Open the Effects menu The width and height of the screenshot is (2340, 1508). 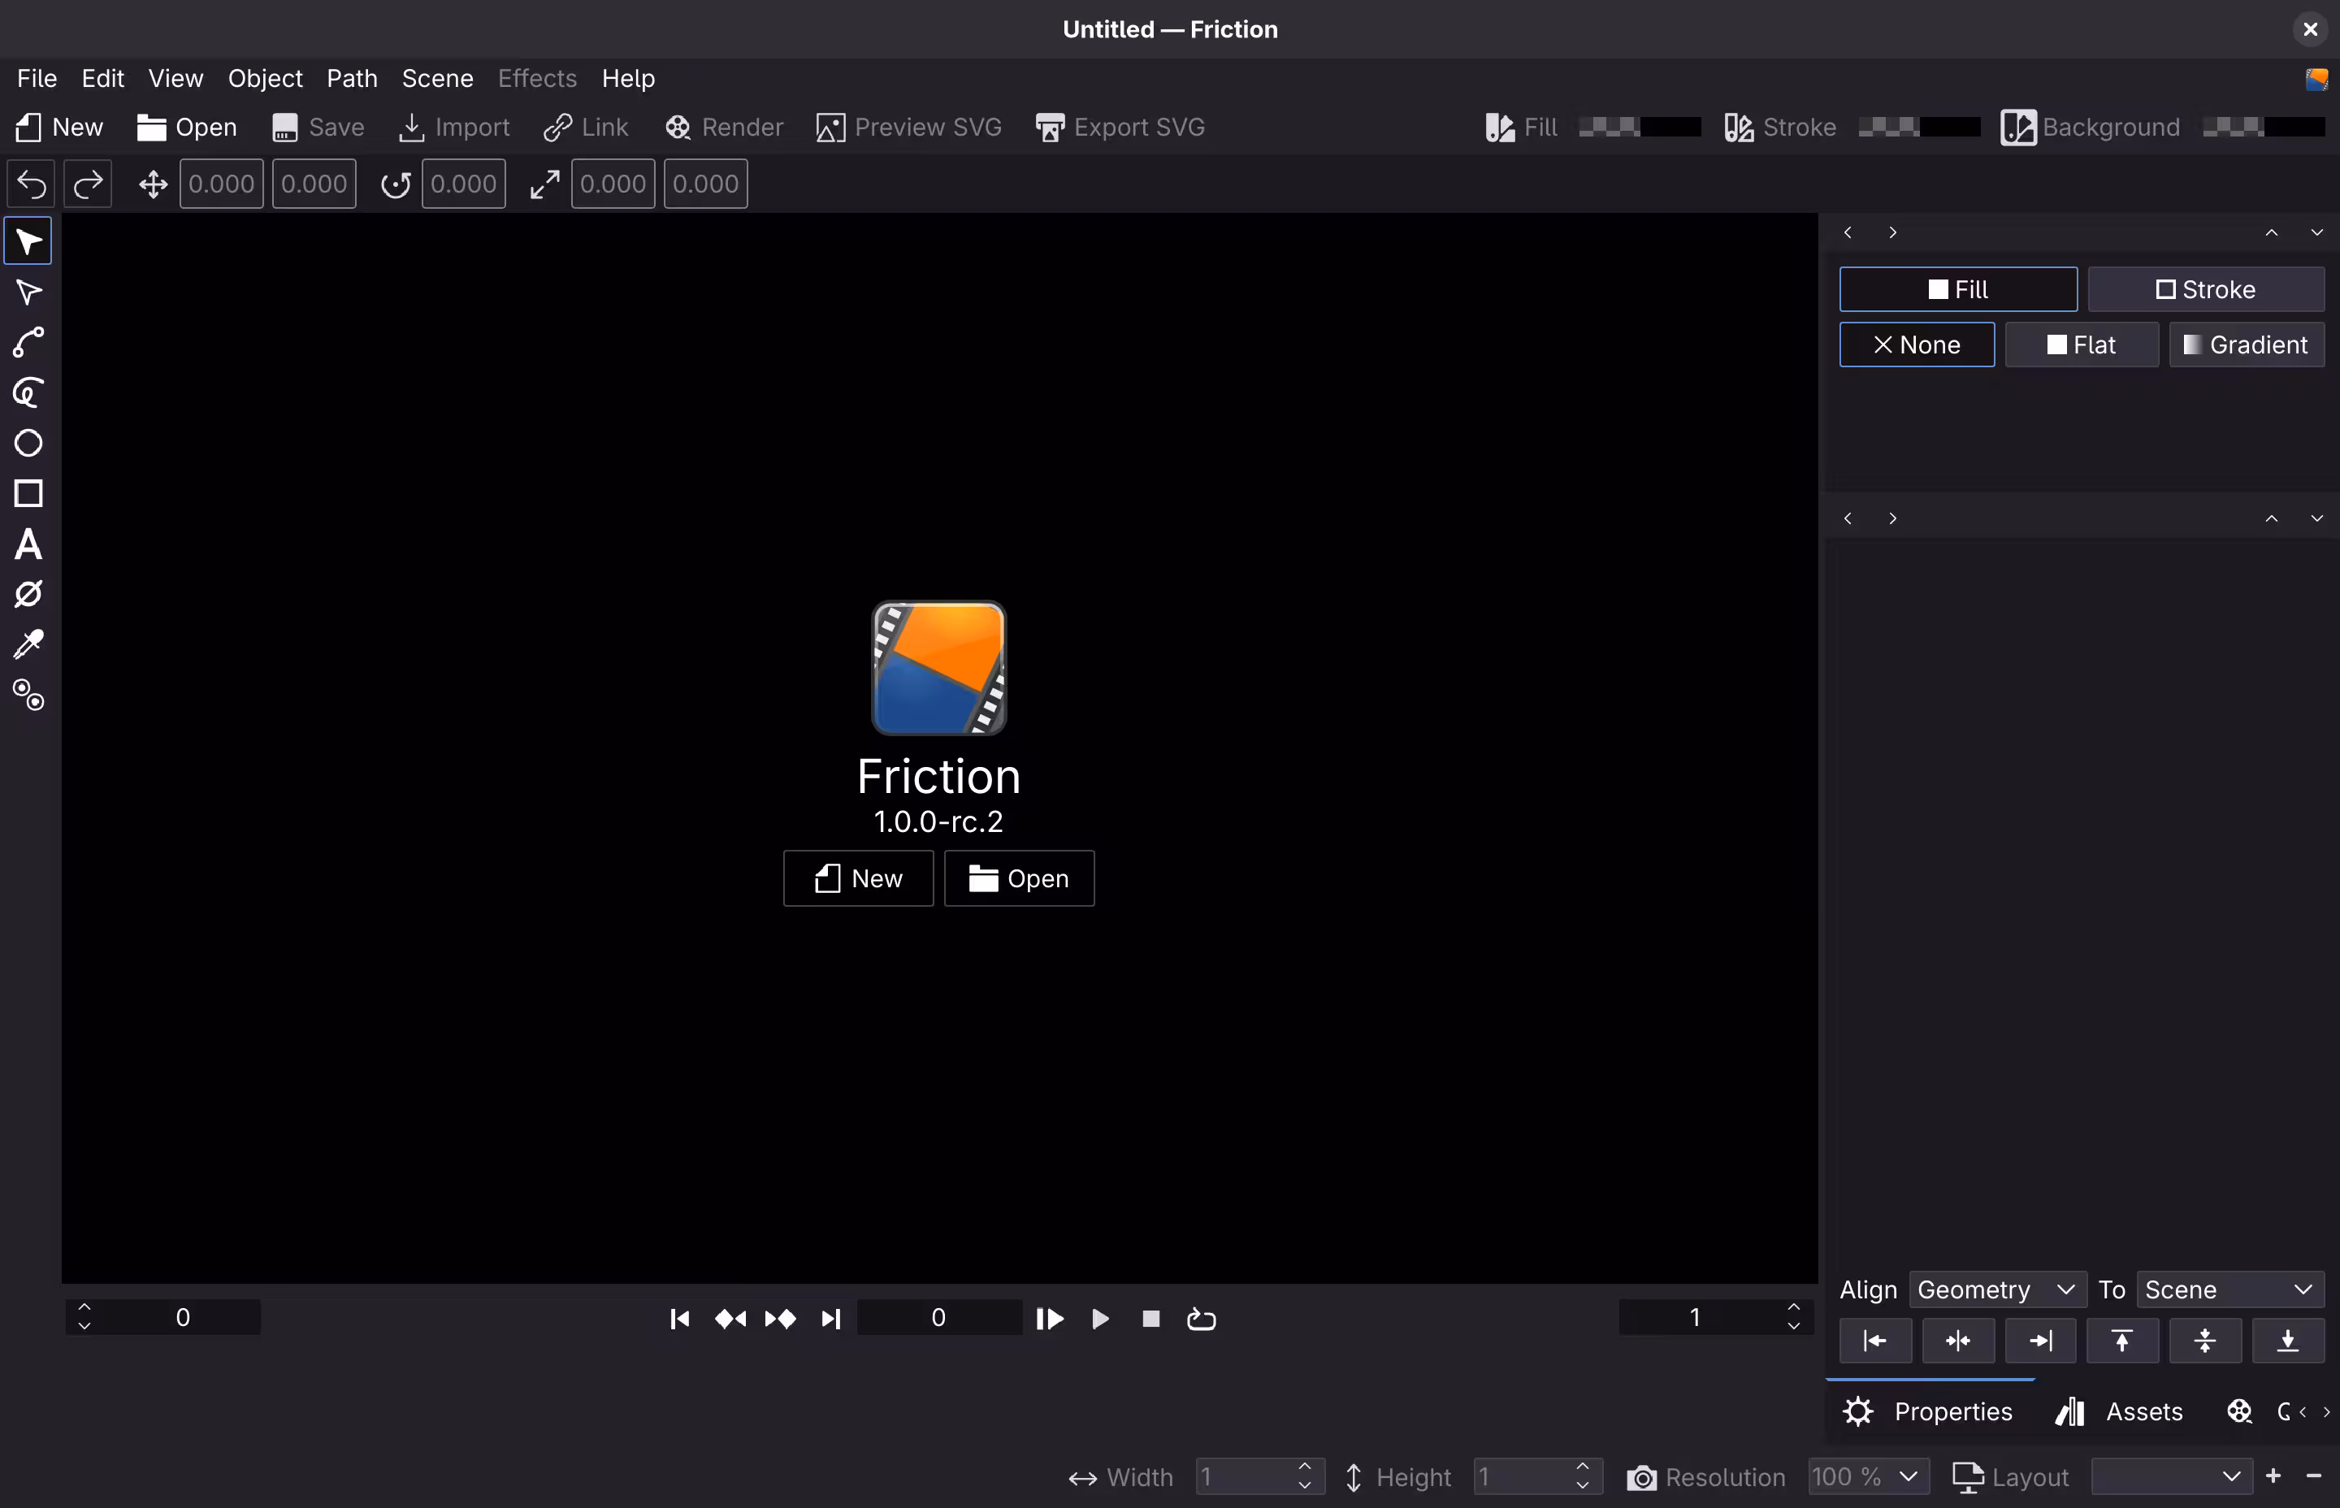536,78
